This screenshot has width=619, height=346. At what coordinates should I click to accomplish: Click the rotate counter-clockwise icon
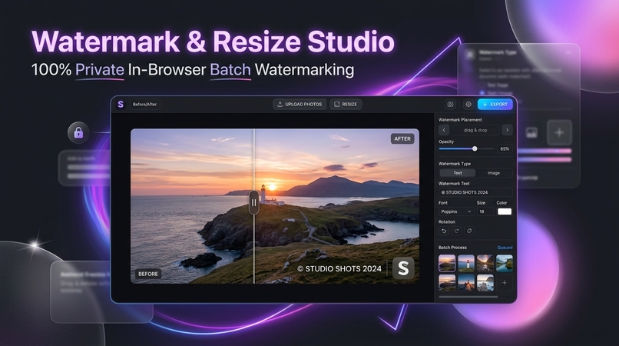point(444,231)
